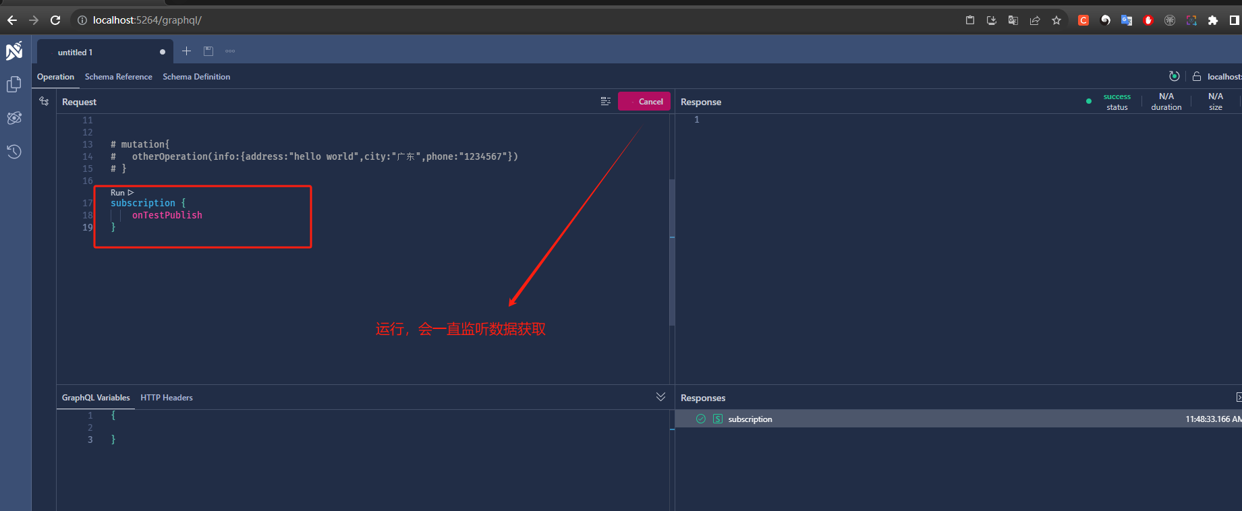
Task: Open the black-white swirl extension
Action: (x=1105, y=20)
